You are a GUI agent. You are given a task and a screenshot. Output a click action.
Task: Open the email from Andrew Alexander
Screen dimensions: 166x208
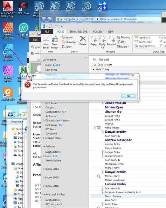[x=118, y=140]
